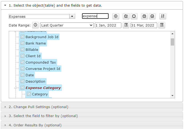Deselect the Compounded Tax checkbox
Image resolution: width=184 pixels, height=129 pixels.
(x=23, y=62)
